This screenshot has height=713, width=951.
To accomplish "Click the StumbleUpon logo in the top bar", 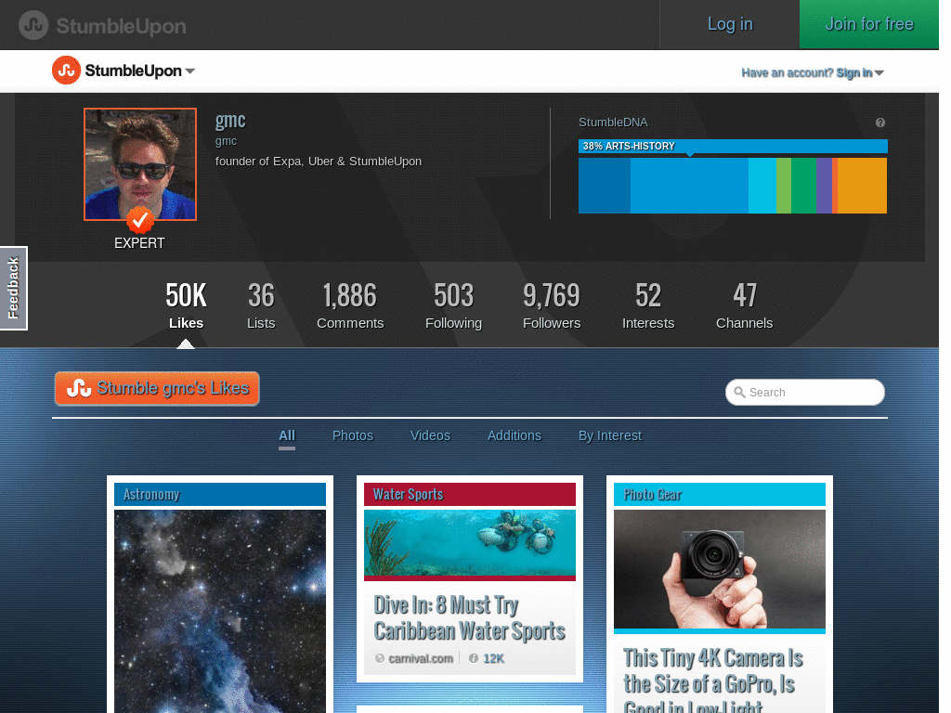I will pyautogui.click(x=100, y=25).
